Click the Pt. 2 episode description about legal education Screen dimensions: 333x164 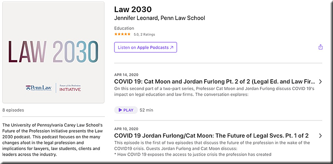(x=214, y=91)
